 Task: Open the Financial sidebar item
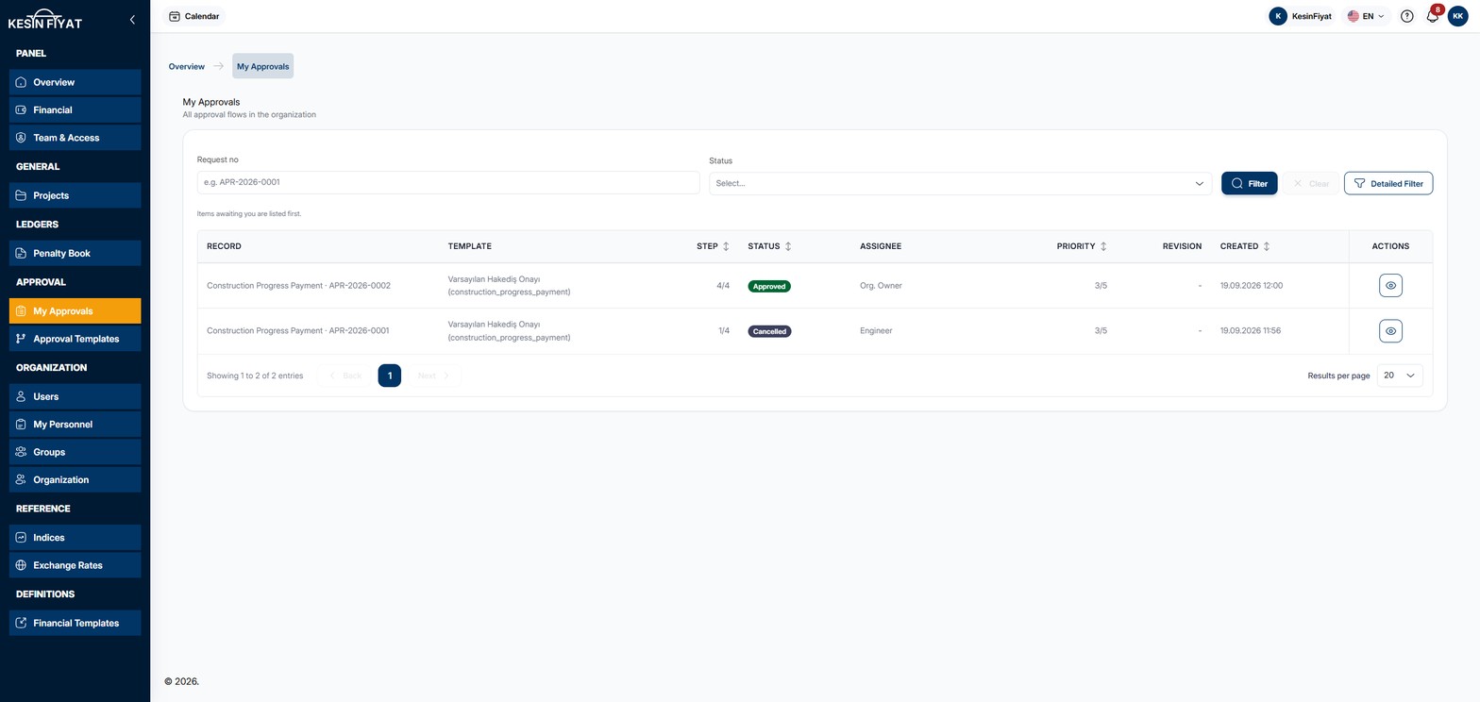[x=75, y=109]
